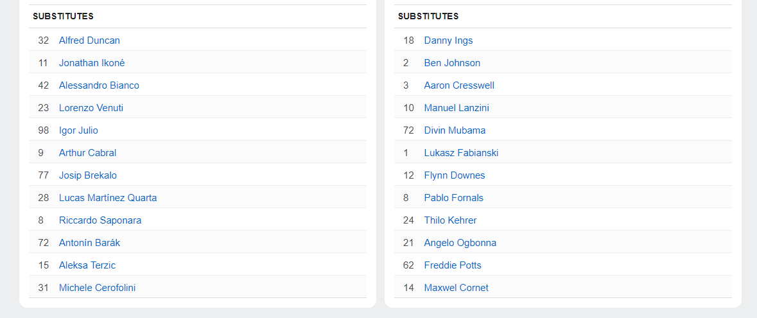Open Antonín Barák's profile
Screen dimensions: 757x318
[89, 243]
